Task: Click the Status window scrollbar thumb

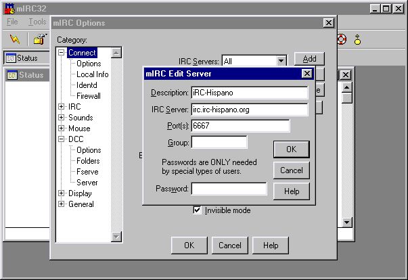Action: click(x=347, y=98)
